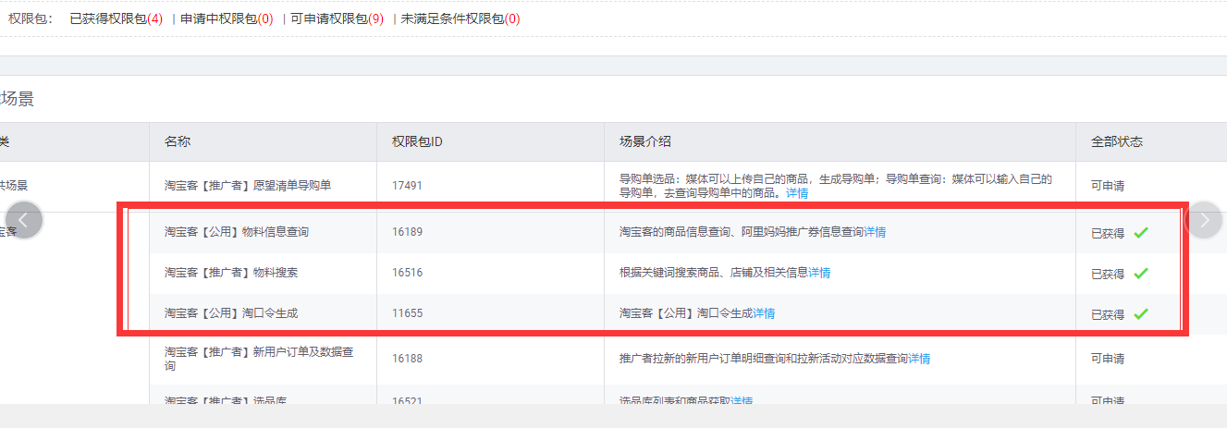The image size is (1227, 428).
Task: Click 可申请 status for 愿望清单导购单
Action: (x=1108, y=186)
